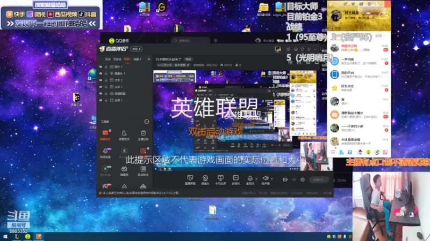This screenshot has height=241, width=430.
Task: Open the 主播任务 tool
Action: (x=143, y=135)
